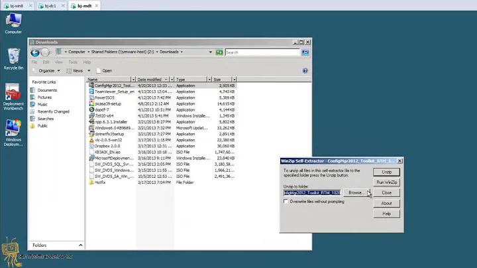The height and width of the screenshot is (268, 477).
Task: Open the Windows Deployment desktop shortcut
Action: pyautogui.click(x=13, y=133)
